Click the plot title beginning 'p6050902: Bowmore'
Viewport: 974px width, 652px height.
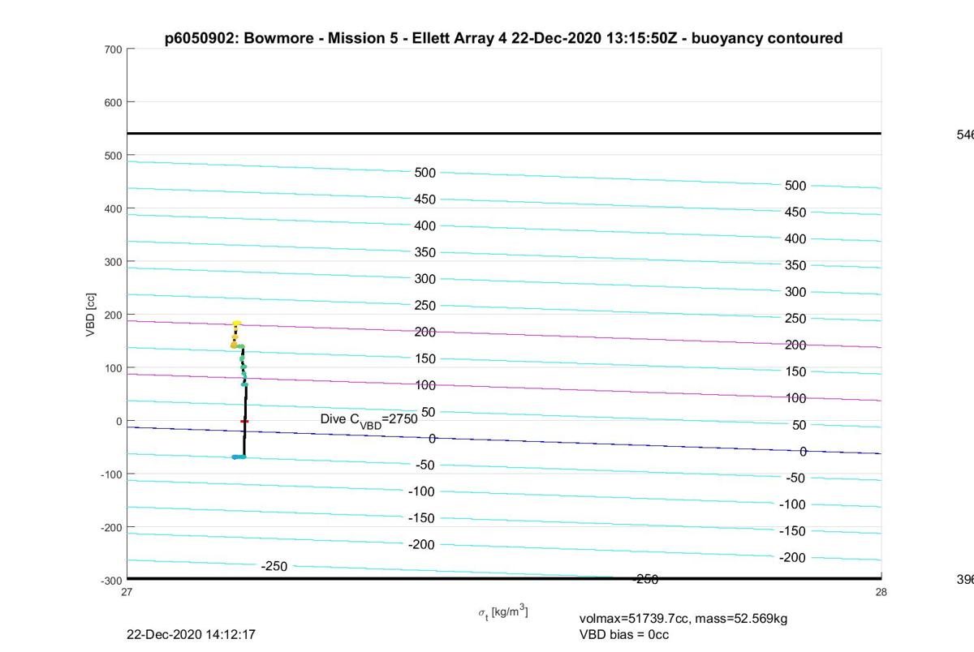coord(503,38)
